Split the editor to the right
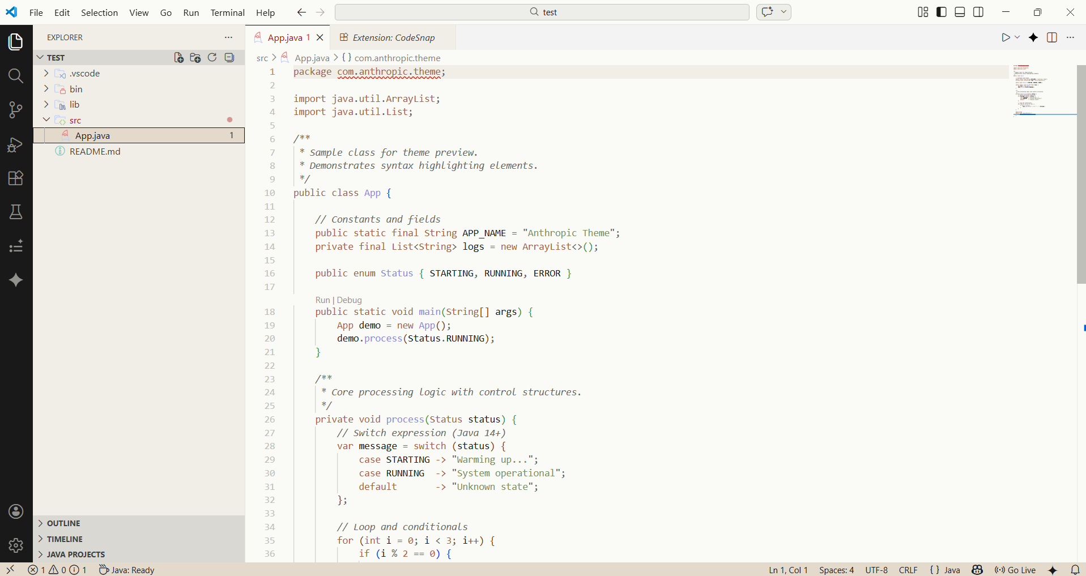 [1052, 37]
